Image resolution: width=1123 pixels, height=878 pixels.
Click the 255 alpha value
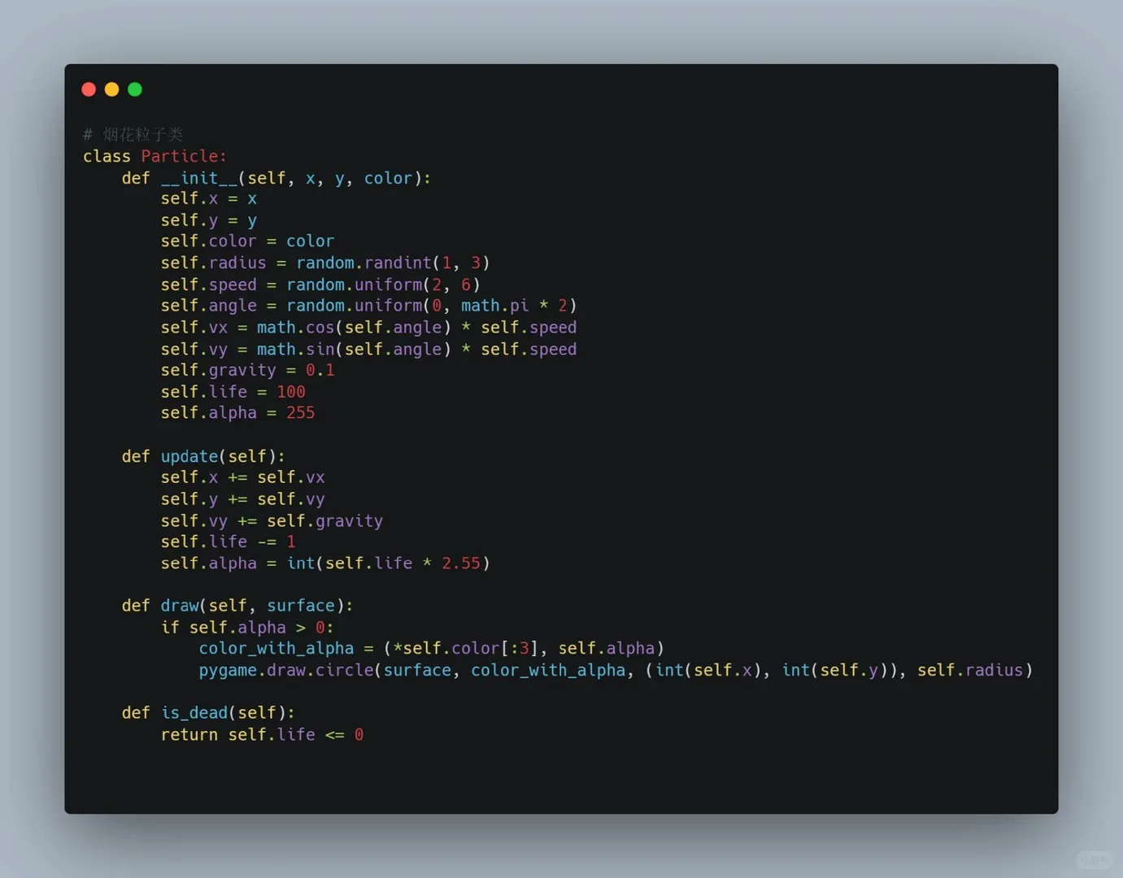tap(300, 413)
